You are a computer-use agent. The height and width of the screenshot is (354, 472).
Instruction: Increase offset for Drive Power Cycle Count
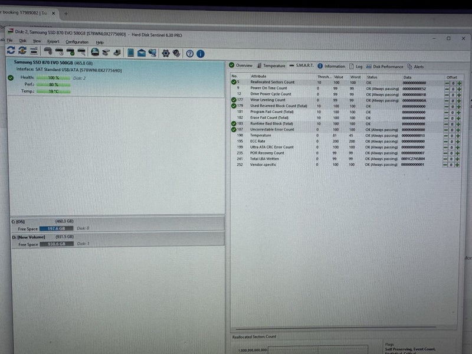pyautogui.click(x=460, y=95)
